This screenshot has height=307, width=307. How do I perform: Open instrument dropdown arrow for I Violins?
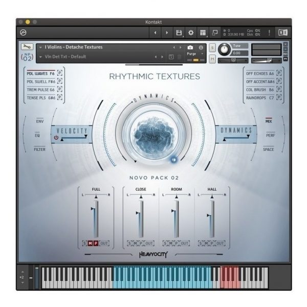point(40,48)
